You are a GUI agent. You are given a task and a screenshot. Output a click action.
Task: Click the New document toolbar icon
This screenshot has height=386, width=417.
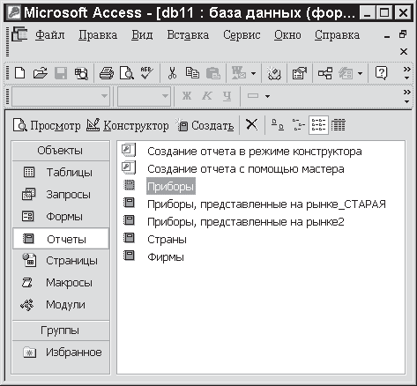pyautogui.click(x=19, y=72)
